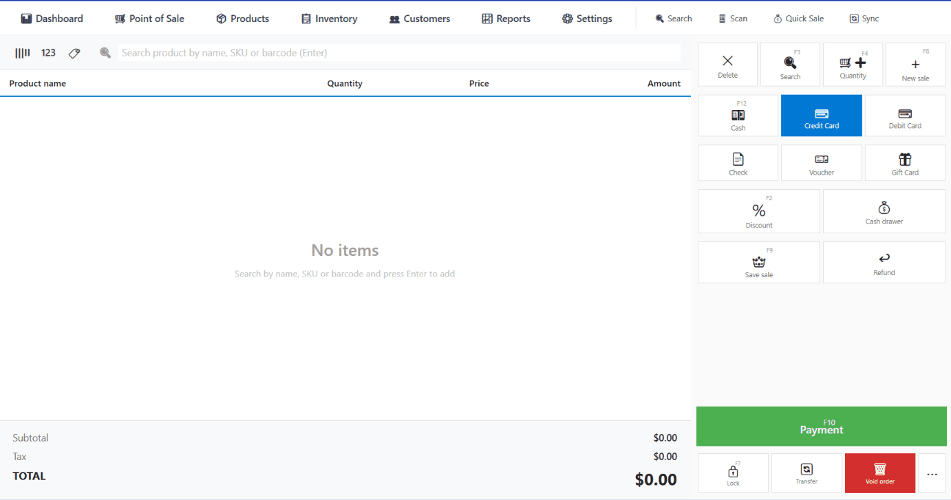Screen dimensions: 951x500
Task: Lock the register with Lock button
Action: [733, 473]
